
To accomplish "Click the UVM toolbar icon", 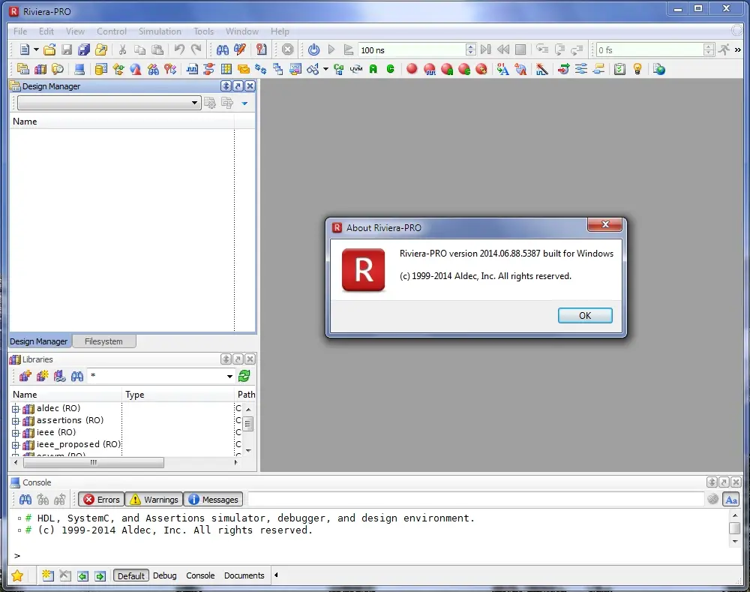I will (356, 69).
